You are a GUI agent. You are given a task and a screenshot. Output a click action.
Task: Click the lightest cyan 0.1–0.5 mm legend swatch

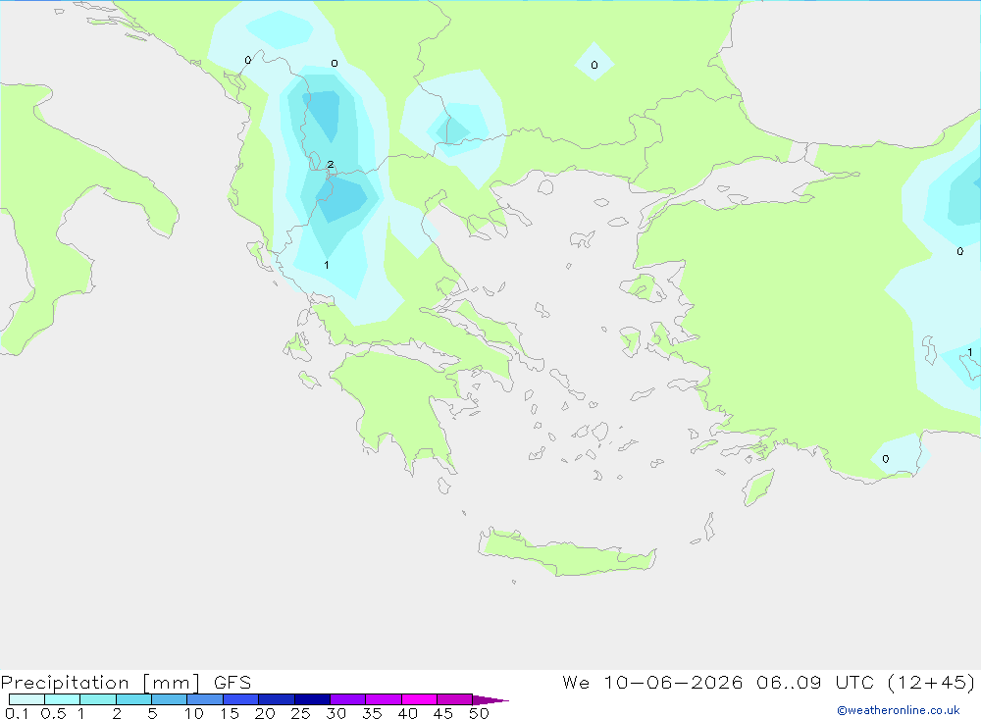[26, 699]
